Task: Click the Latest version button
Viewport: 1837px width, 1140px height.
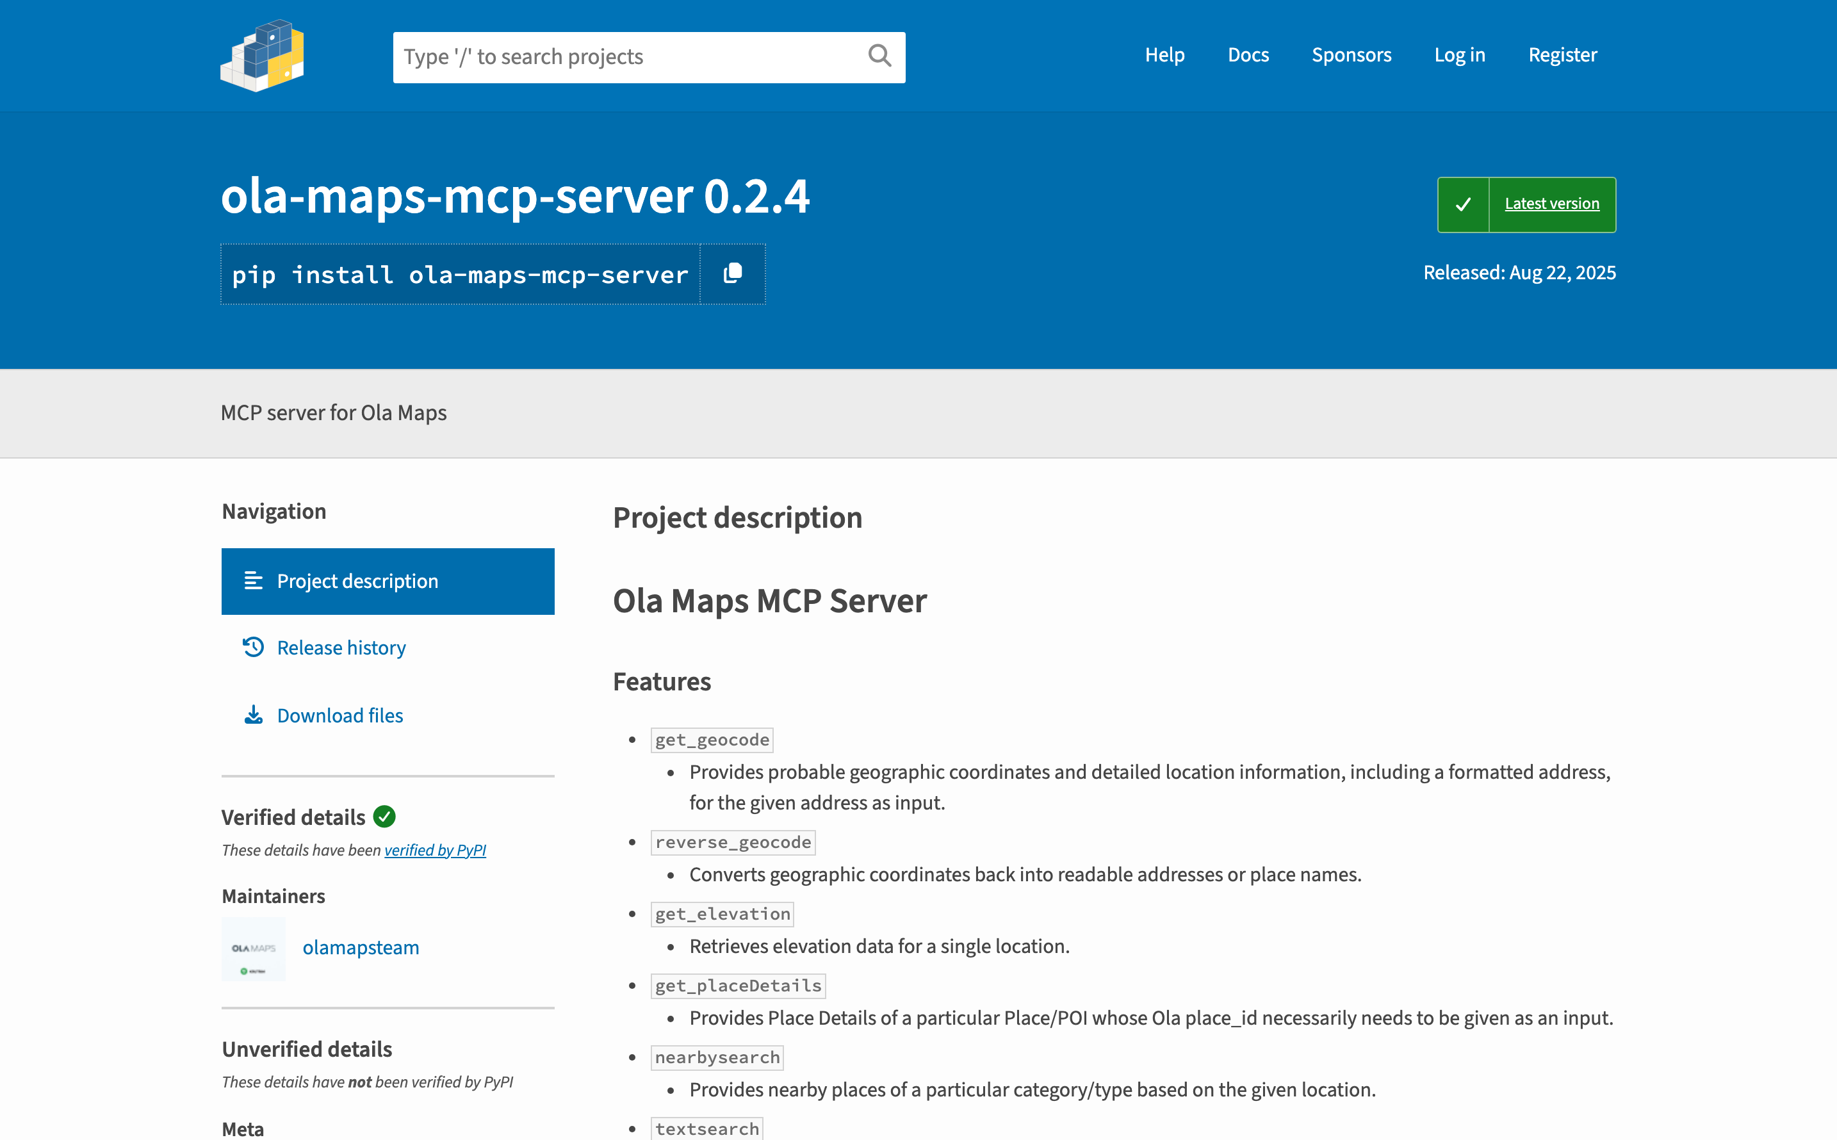Action: point(1551,204)
